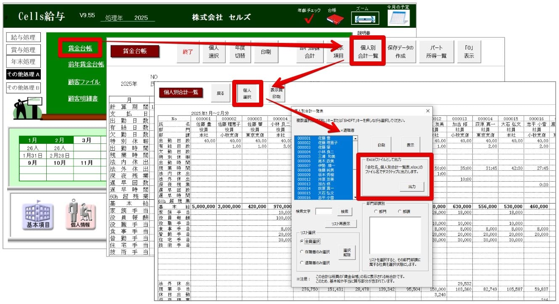Click the 1月 cell in month table
This screenshot has height=304, width=559.
pyautogui.click(x=33, y=140)
